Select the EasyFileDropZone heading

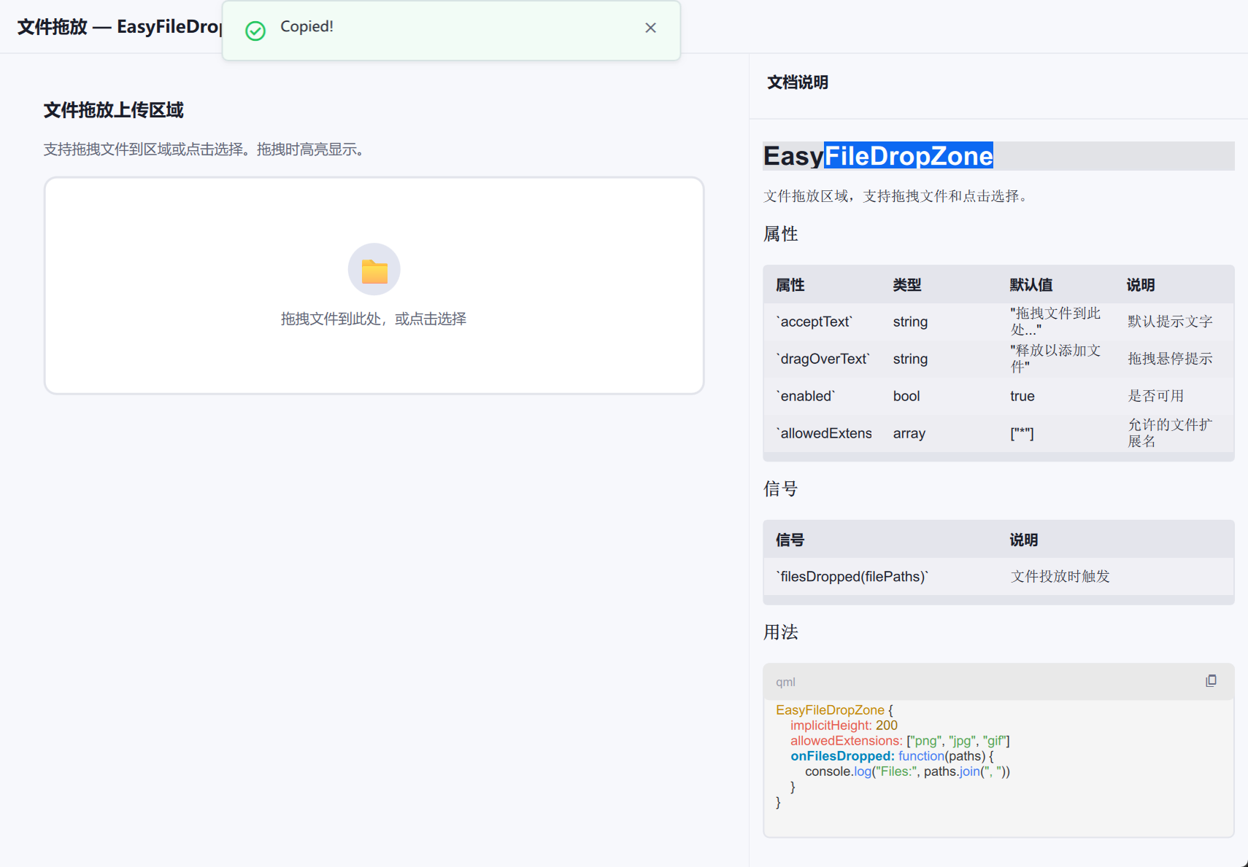[878, 156]
